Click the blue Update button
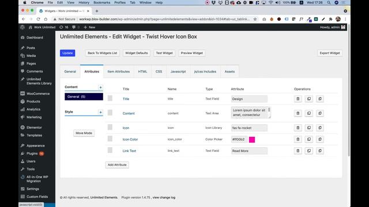 (x=67, y=53)
